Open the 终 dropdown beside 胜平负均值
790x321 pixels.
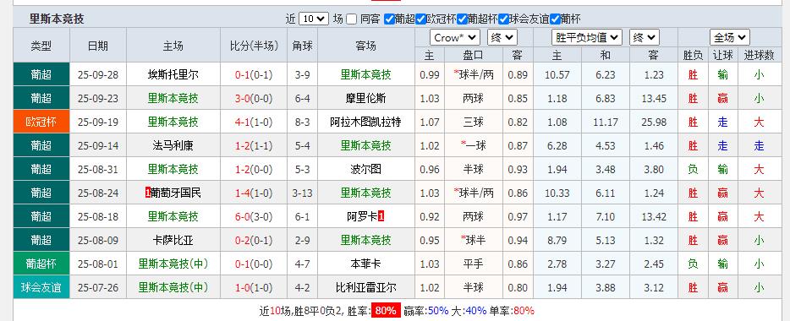(644, 38)
